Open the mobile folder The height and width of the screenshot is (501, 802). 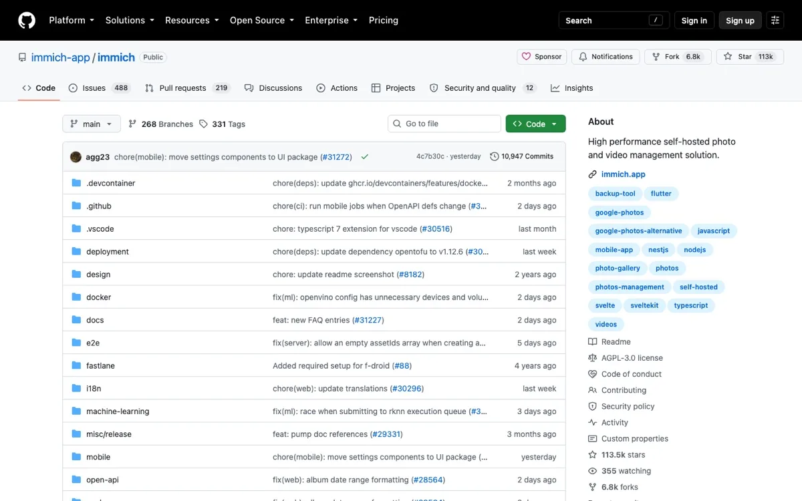98,457
